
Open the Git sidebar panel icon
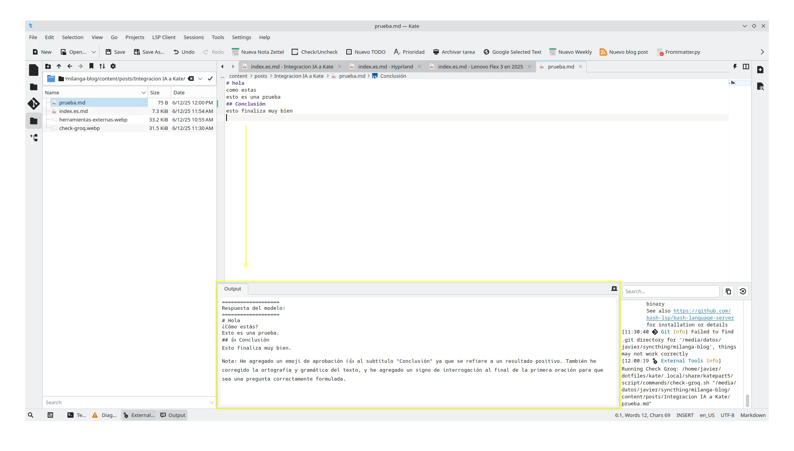point(34,104)
